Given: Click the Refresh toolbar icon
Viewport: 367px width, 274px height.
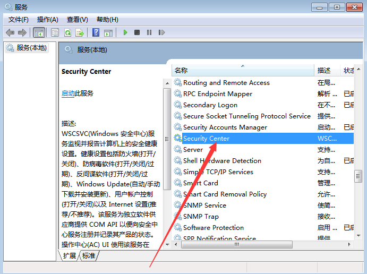Looking at the screenshot, I should [x=67, y=32].
